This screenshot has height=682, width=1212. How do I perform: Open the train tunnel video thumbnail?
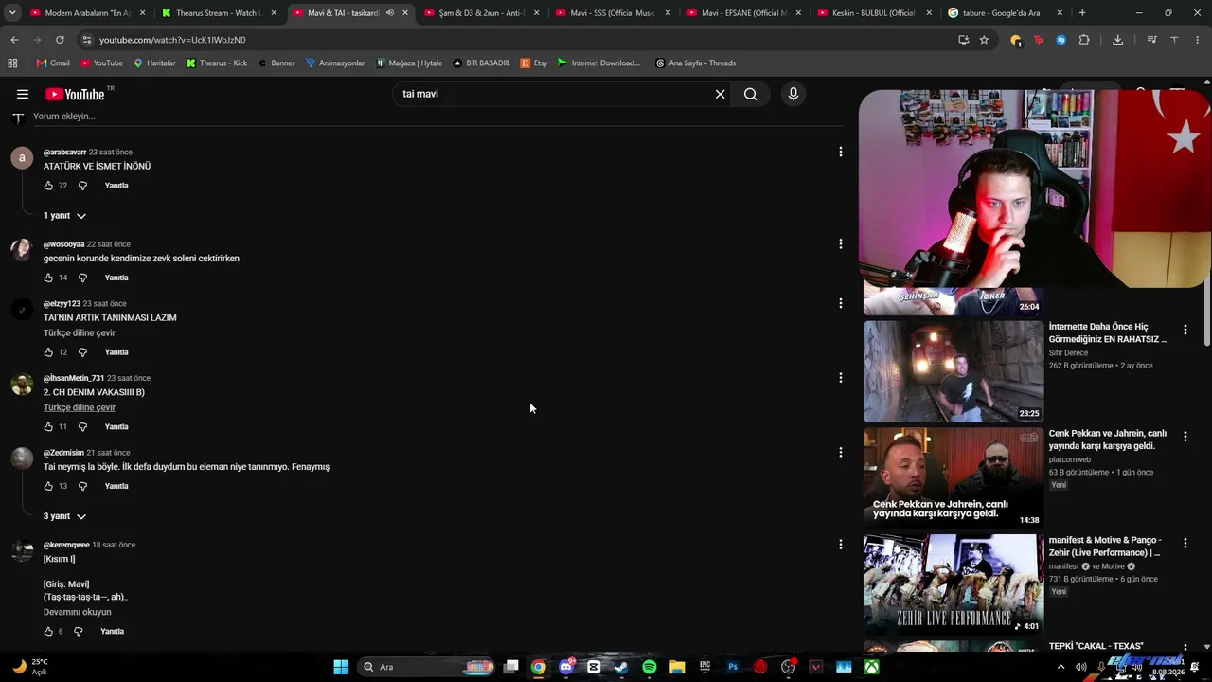954,371
